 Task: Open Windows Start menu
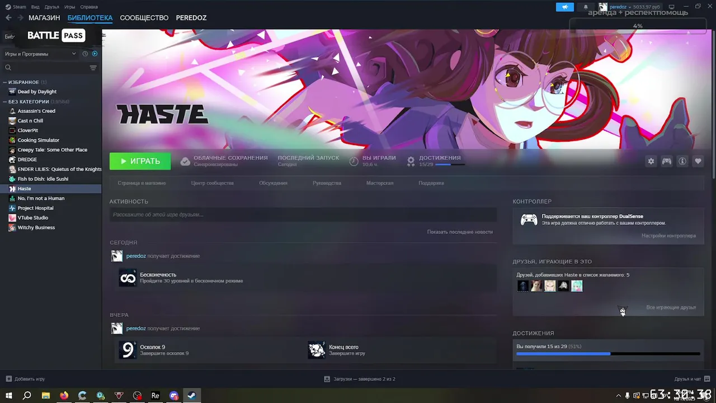tap(8, 396)
